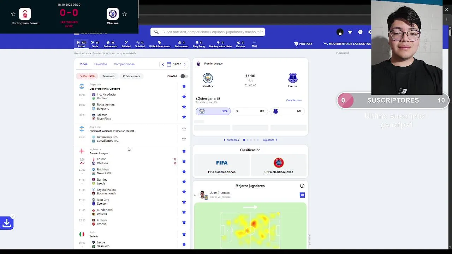Select the X draw 8% vote option
This screenshot has width=452, height=254.
point(250,111)
